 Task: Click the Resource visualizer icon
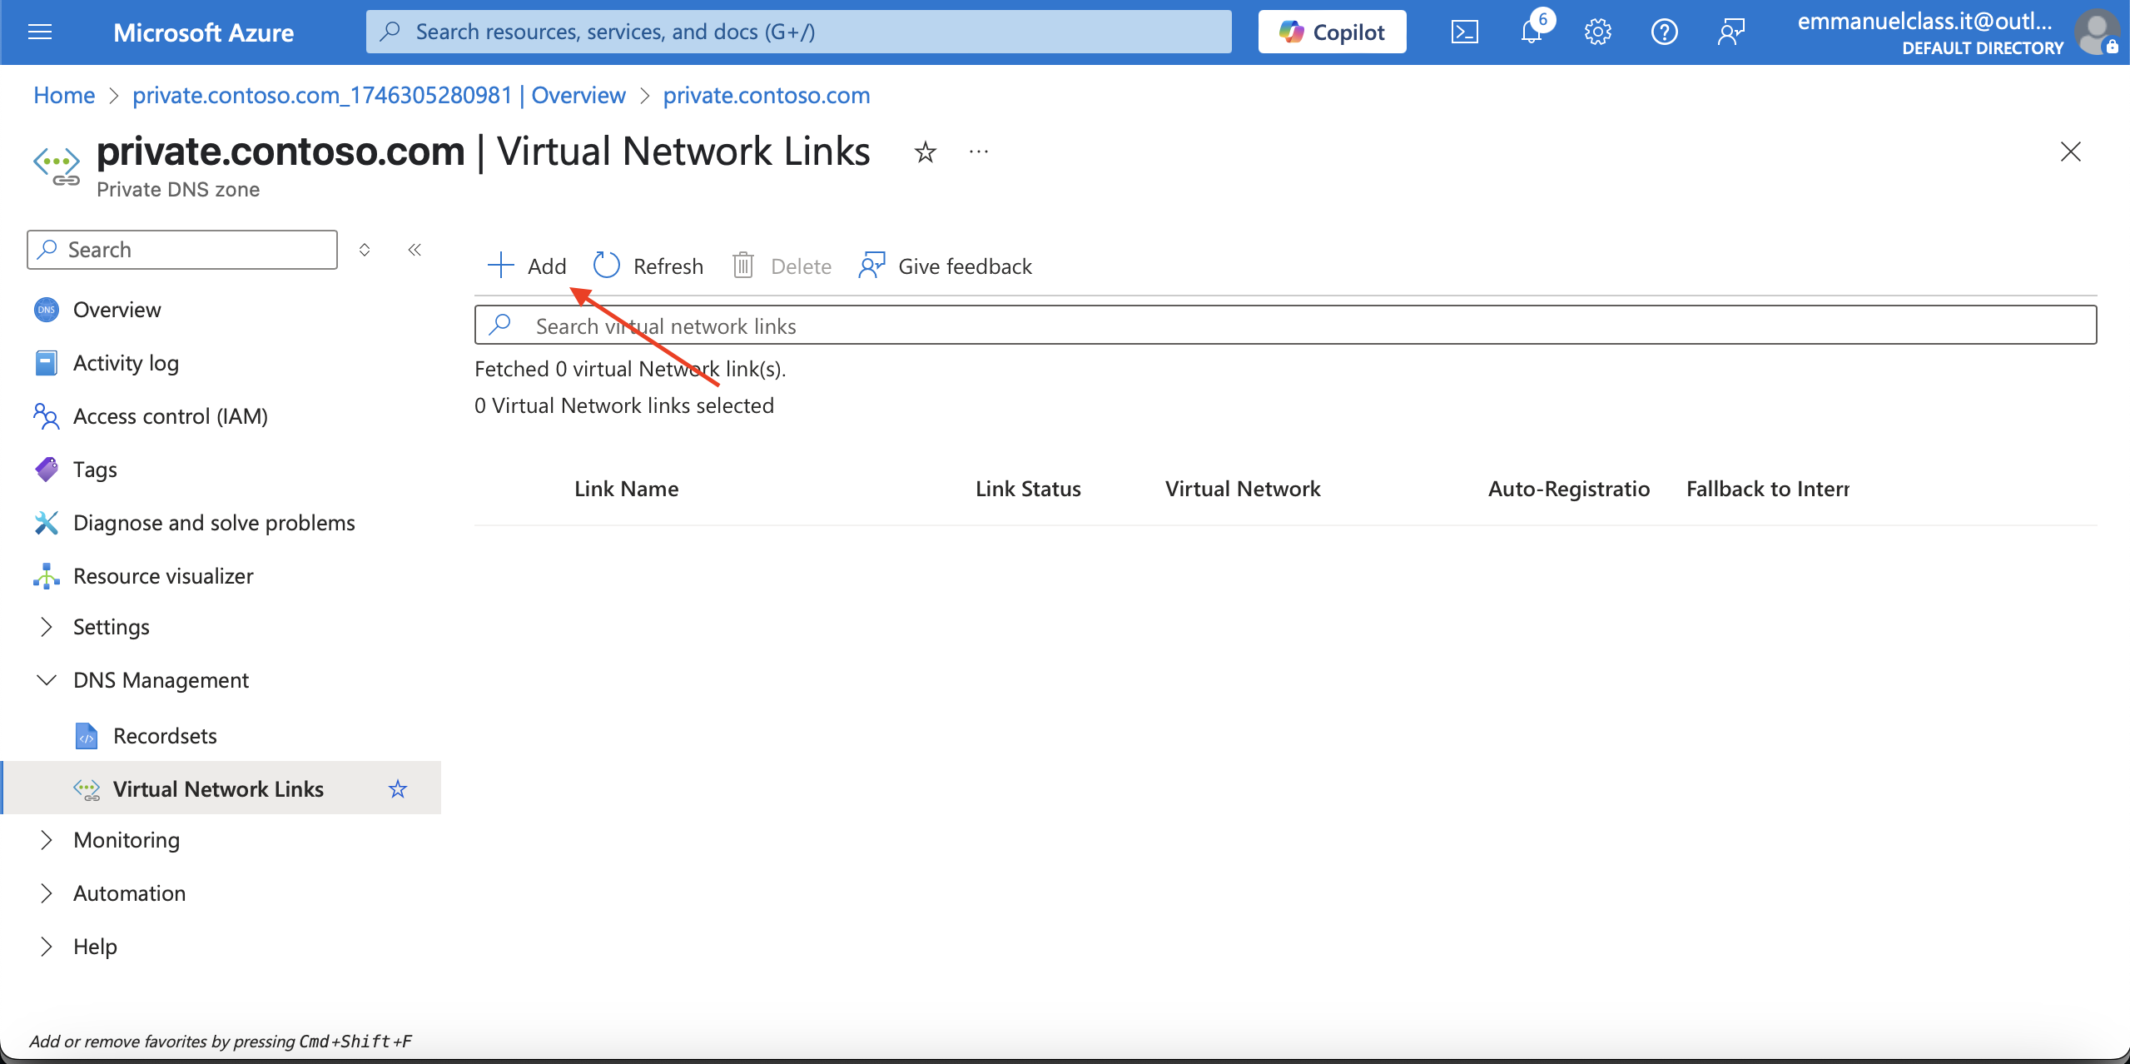(47, 576)
